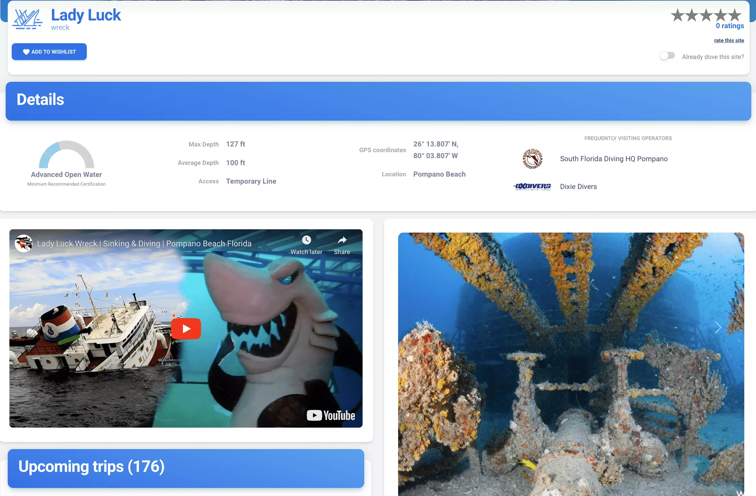Viewport: 756px width, 496px height.
Task: Click the 0 ratings link
Action: point(730,26)
